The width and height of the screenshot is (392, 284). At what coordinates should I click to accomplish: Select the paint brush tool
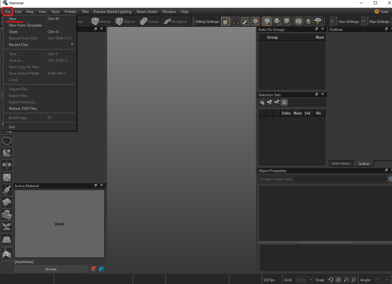(7, 190)
